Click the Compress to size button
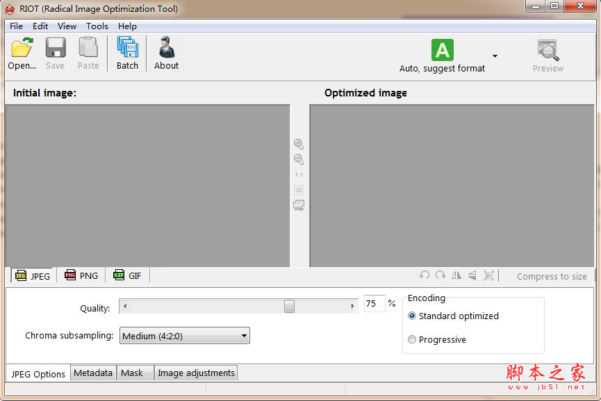 pos(552,276)
